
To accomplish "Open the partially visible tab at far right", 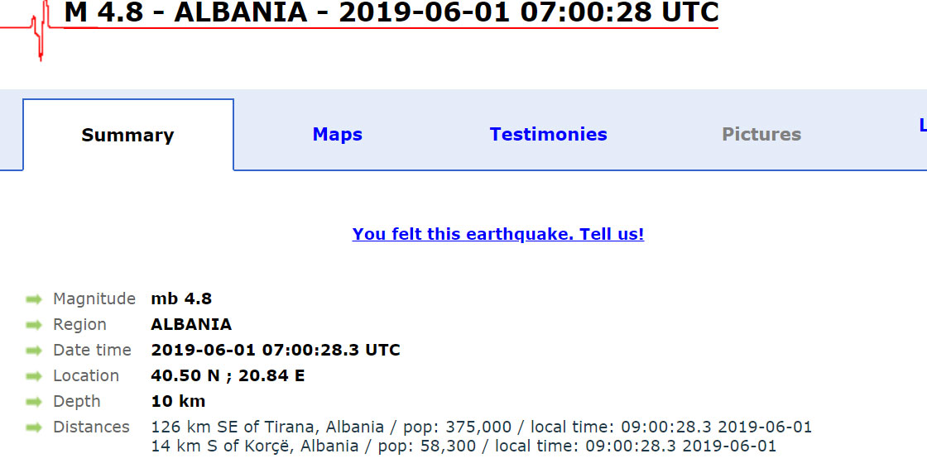I will pos(922,126).
